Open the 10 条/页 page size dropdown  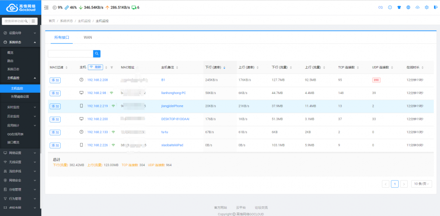pos(421,184)
